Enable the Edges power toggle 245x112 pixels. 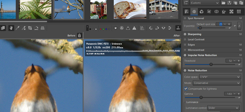[x=185, y=45]
